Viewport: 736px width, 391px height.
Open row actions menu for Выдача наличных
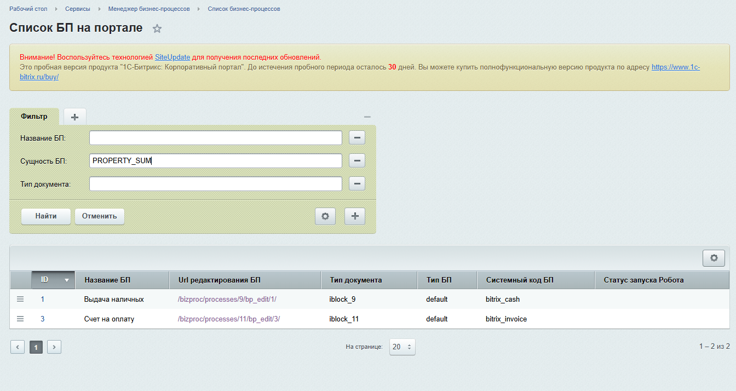click(x=20, y=300)
